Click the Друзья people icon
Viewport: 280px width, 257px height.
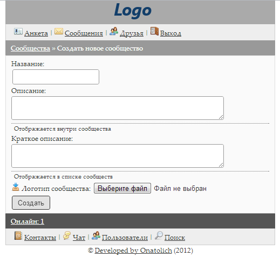point(114,31)
